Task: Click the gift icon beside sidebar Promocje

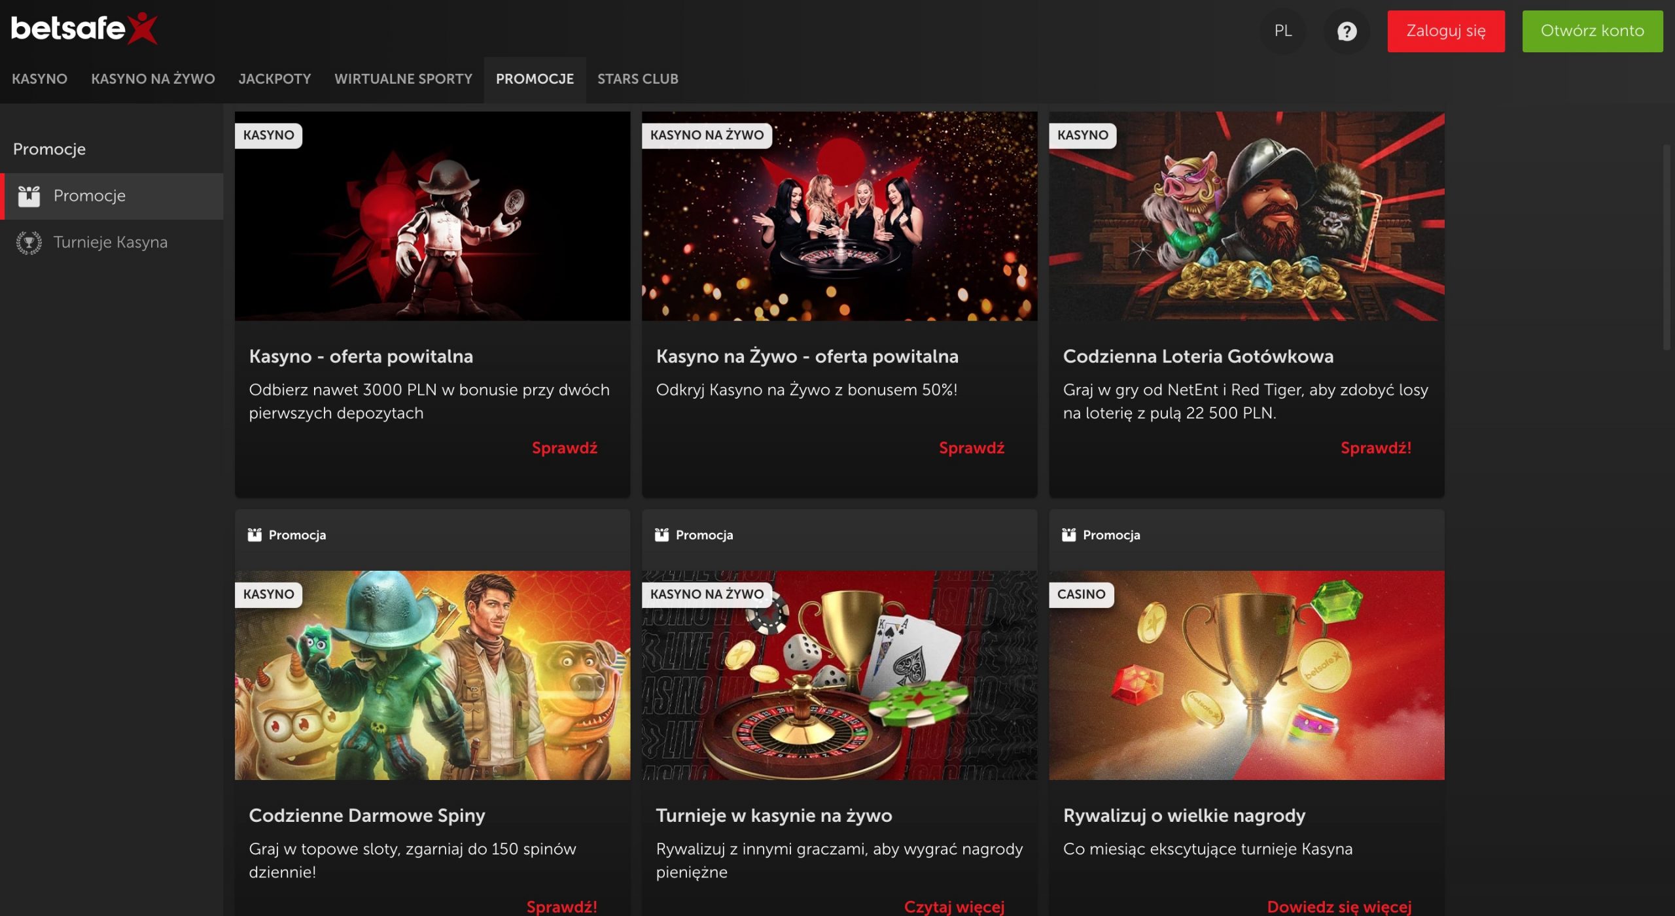Action: pyautogui.click(x=29, y=196)
